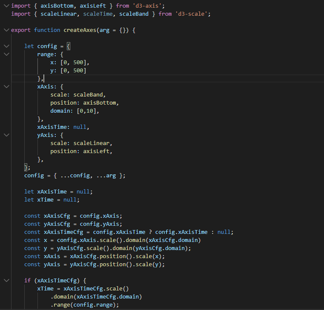The width and height of the screenshot is (324, 310).
Task: Click 'scale: scaleBand,' line
Action: 78,95
